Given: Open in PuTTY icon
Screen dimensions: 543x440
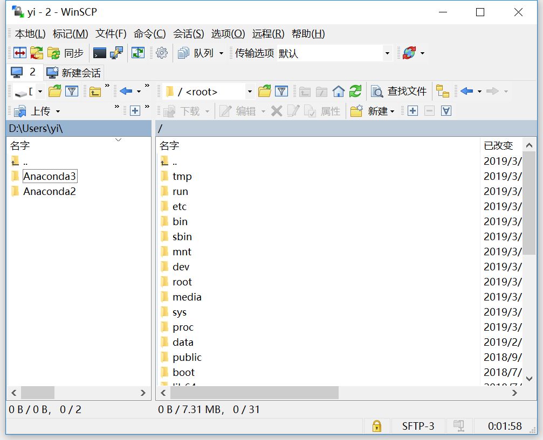Looking at the screenshot, I should click(116, 53).
